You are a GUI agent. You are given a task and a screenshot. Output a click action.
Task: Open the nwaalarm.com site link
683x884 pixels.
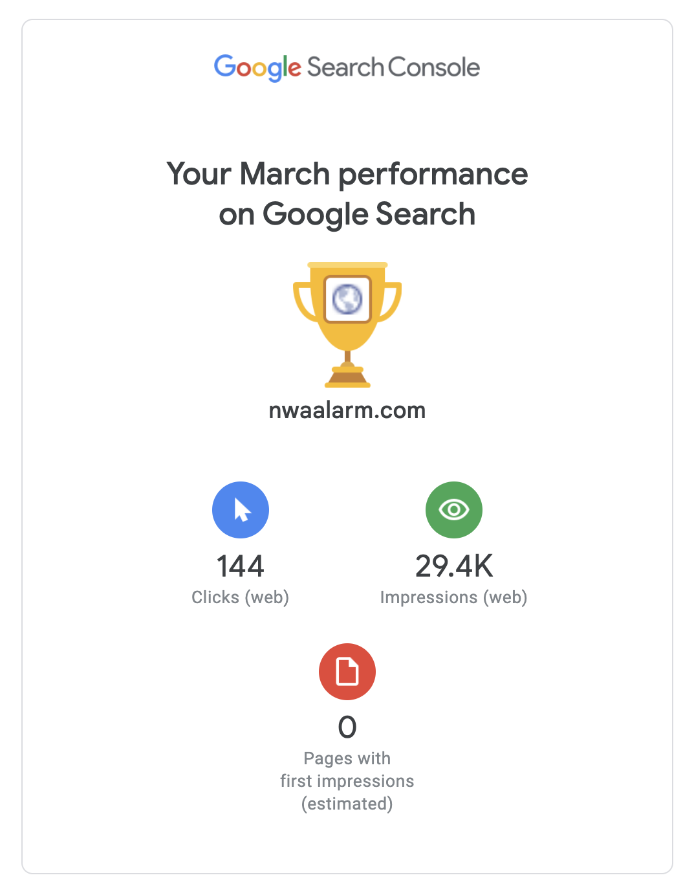[347, 410]
